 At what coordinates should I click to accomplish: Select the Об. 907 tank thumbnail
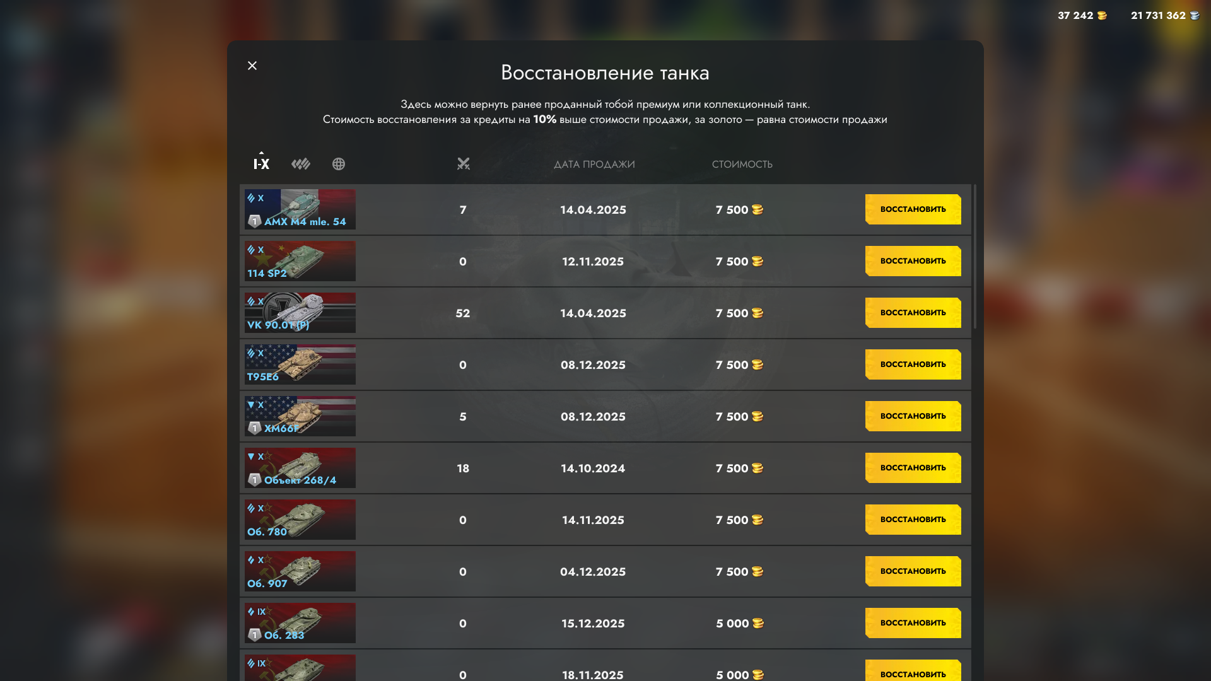point(300,571)
